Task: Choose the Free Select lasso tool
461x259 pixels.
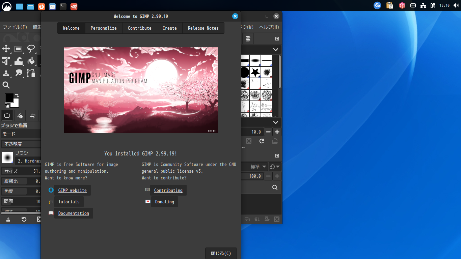Action: click(31, 49)
